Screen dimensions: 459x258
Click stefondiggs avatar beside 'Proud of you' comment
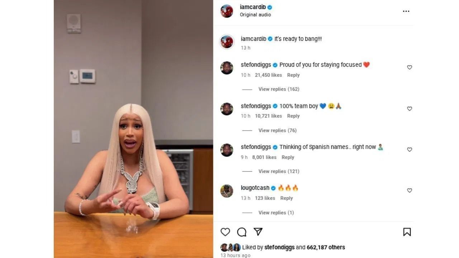(227, 68)
